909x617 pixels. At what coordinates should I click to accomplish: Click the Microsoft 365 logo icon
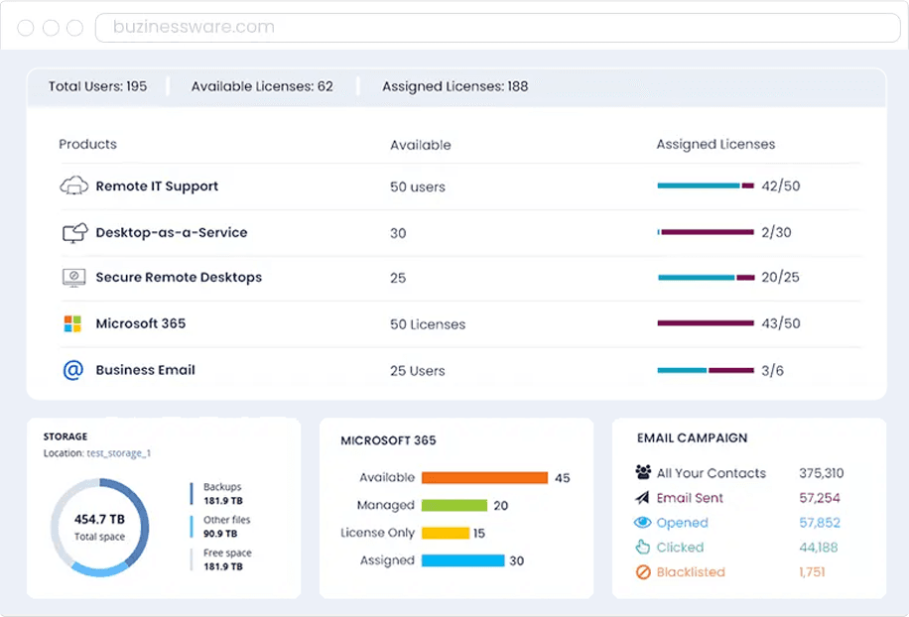click(x=72, y=323)
